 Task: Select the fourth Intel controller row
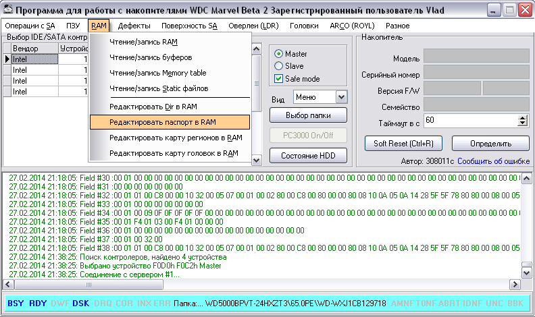46,92
